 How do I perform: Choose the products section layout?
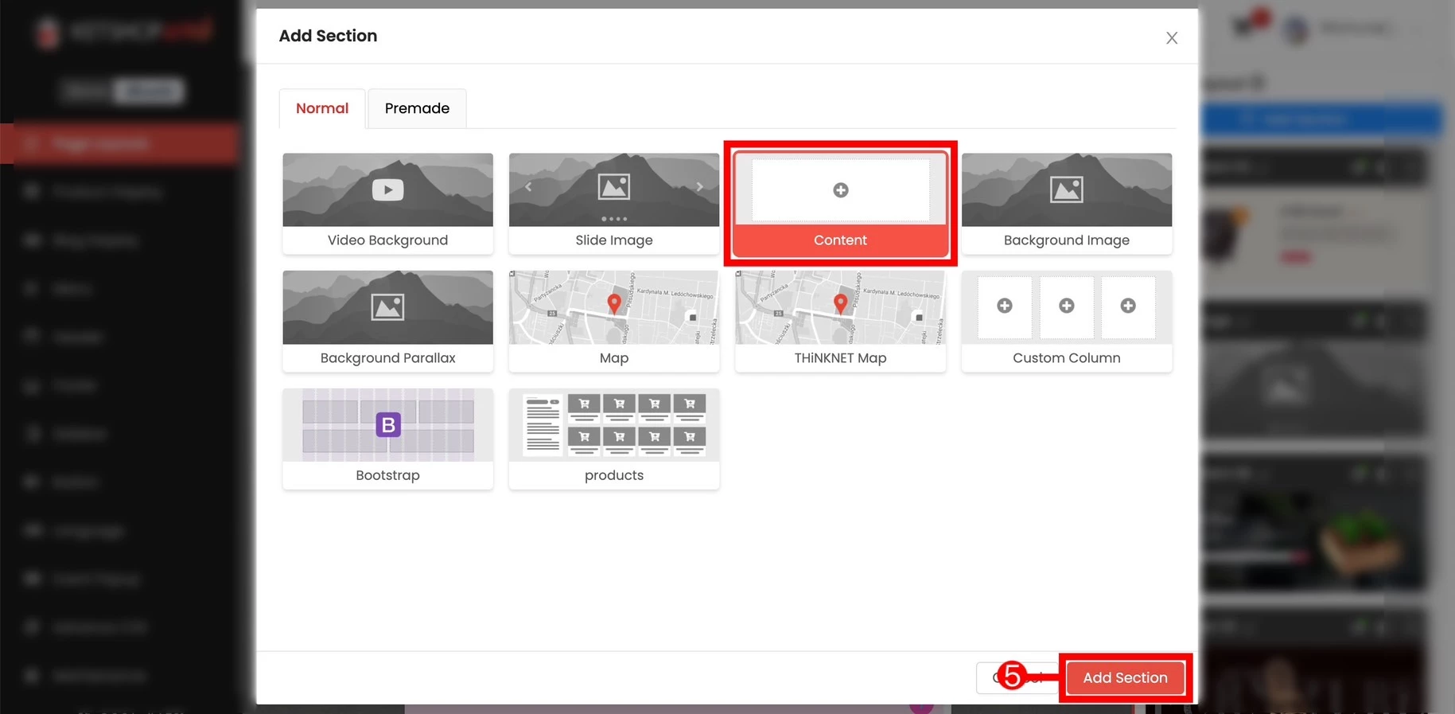(x=613, y=439)
